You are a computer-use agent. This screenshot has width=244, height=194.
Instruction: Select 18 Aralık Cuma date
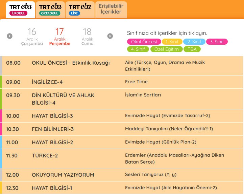87,37
